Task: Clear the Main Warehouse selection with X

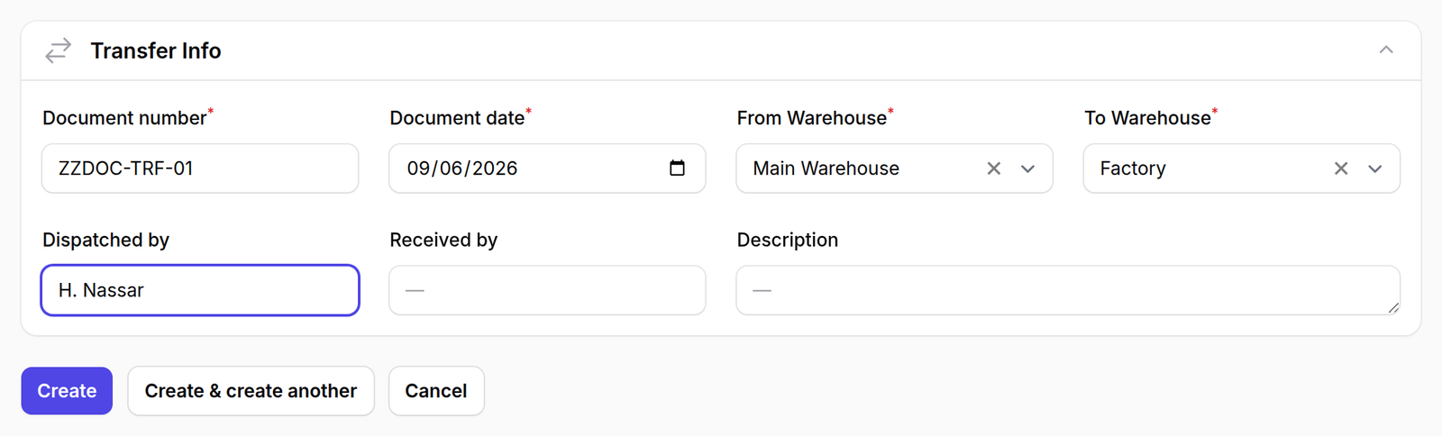Action: (x=994, y=168)
